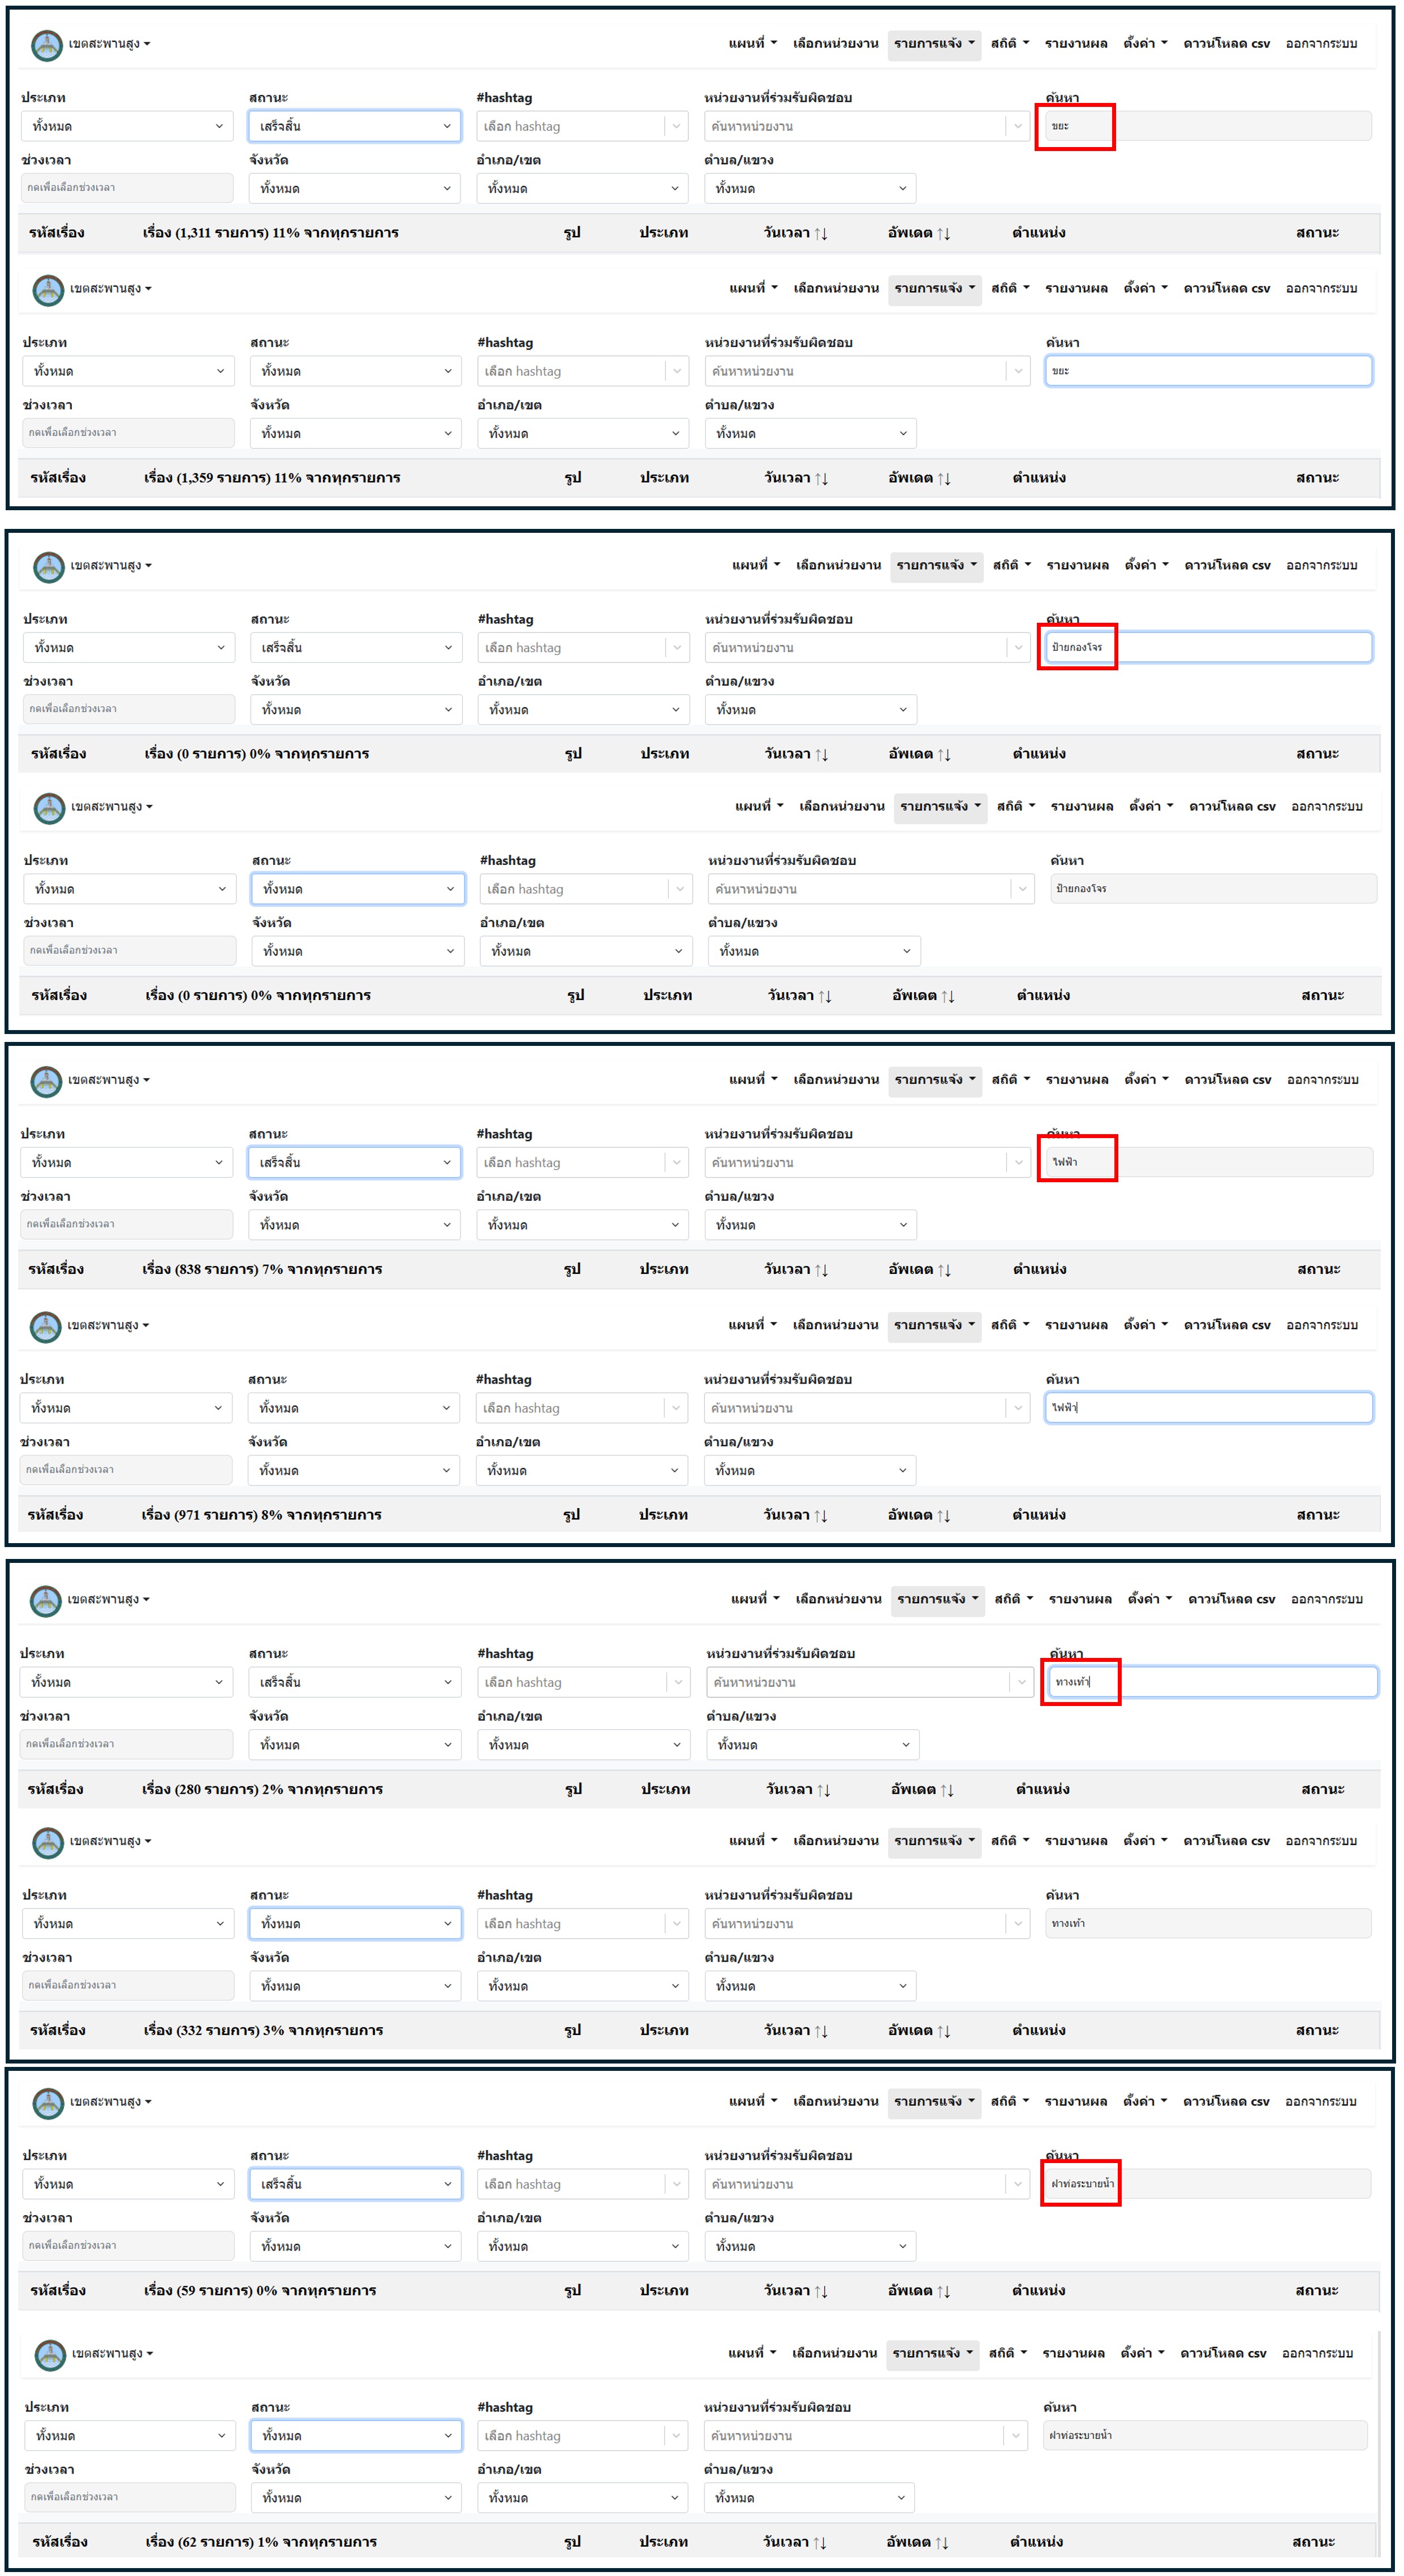Click รายงานผล in the 838 รายการ panel

pyautogui.click(x=1077, y=1079)
